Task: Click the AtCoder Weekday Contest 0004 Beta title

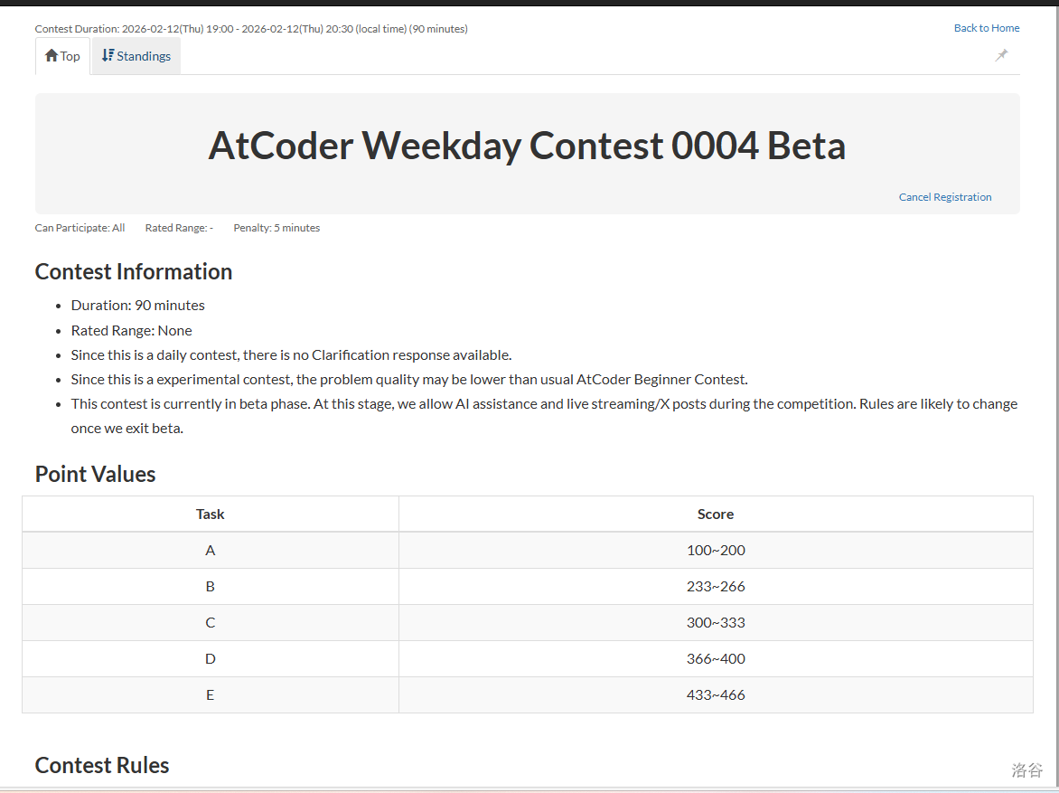Action: (x=527, y=146)
